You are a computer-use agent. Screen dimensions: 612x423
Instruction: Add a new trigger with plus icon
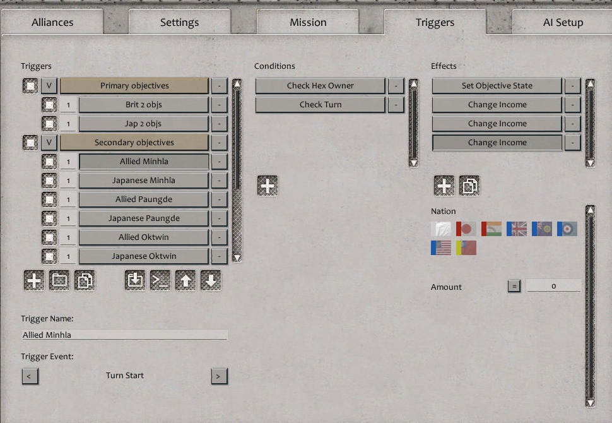coord(34,280)
